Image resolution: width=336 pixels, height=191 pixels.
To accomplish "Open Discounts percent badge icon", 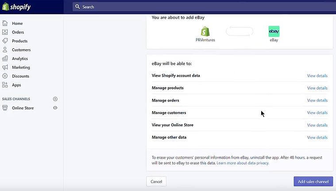I will (5, 76).
